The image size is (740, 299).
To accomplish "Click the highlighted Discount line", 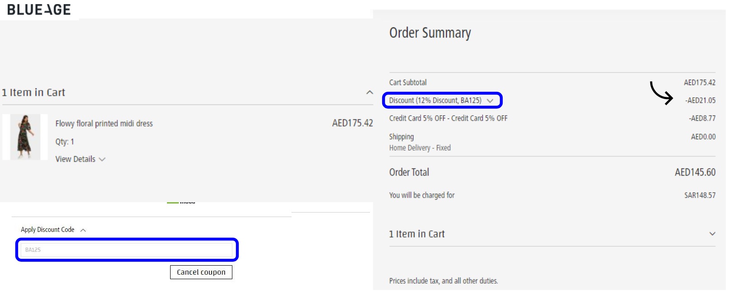I will coord(436,100).
